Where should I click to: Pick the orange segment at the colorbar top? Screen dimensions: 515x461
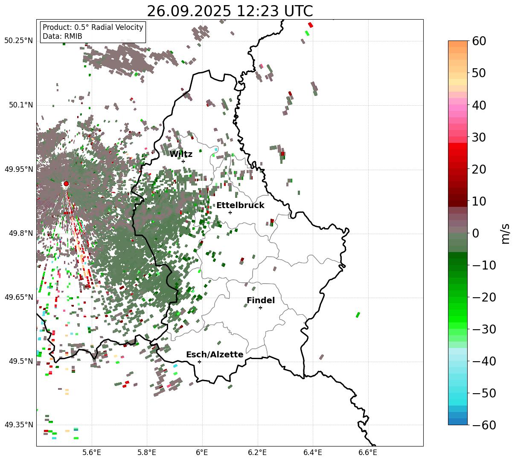pos(458,44)
